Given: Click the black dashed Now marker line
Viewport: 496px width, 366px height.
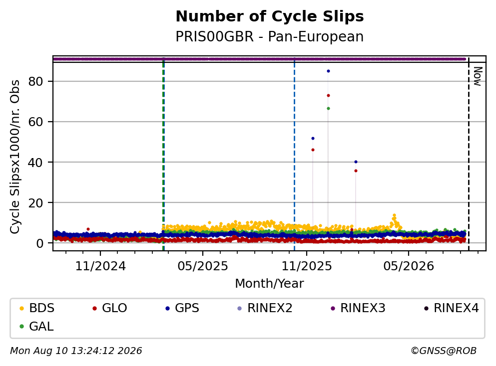Looking at the screenshot, I should click(x=469, y=155).
